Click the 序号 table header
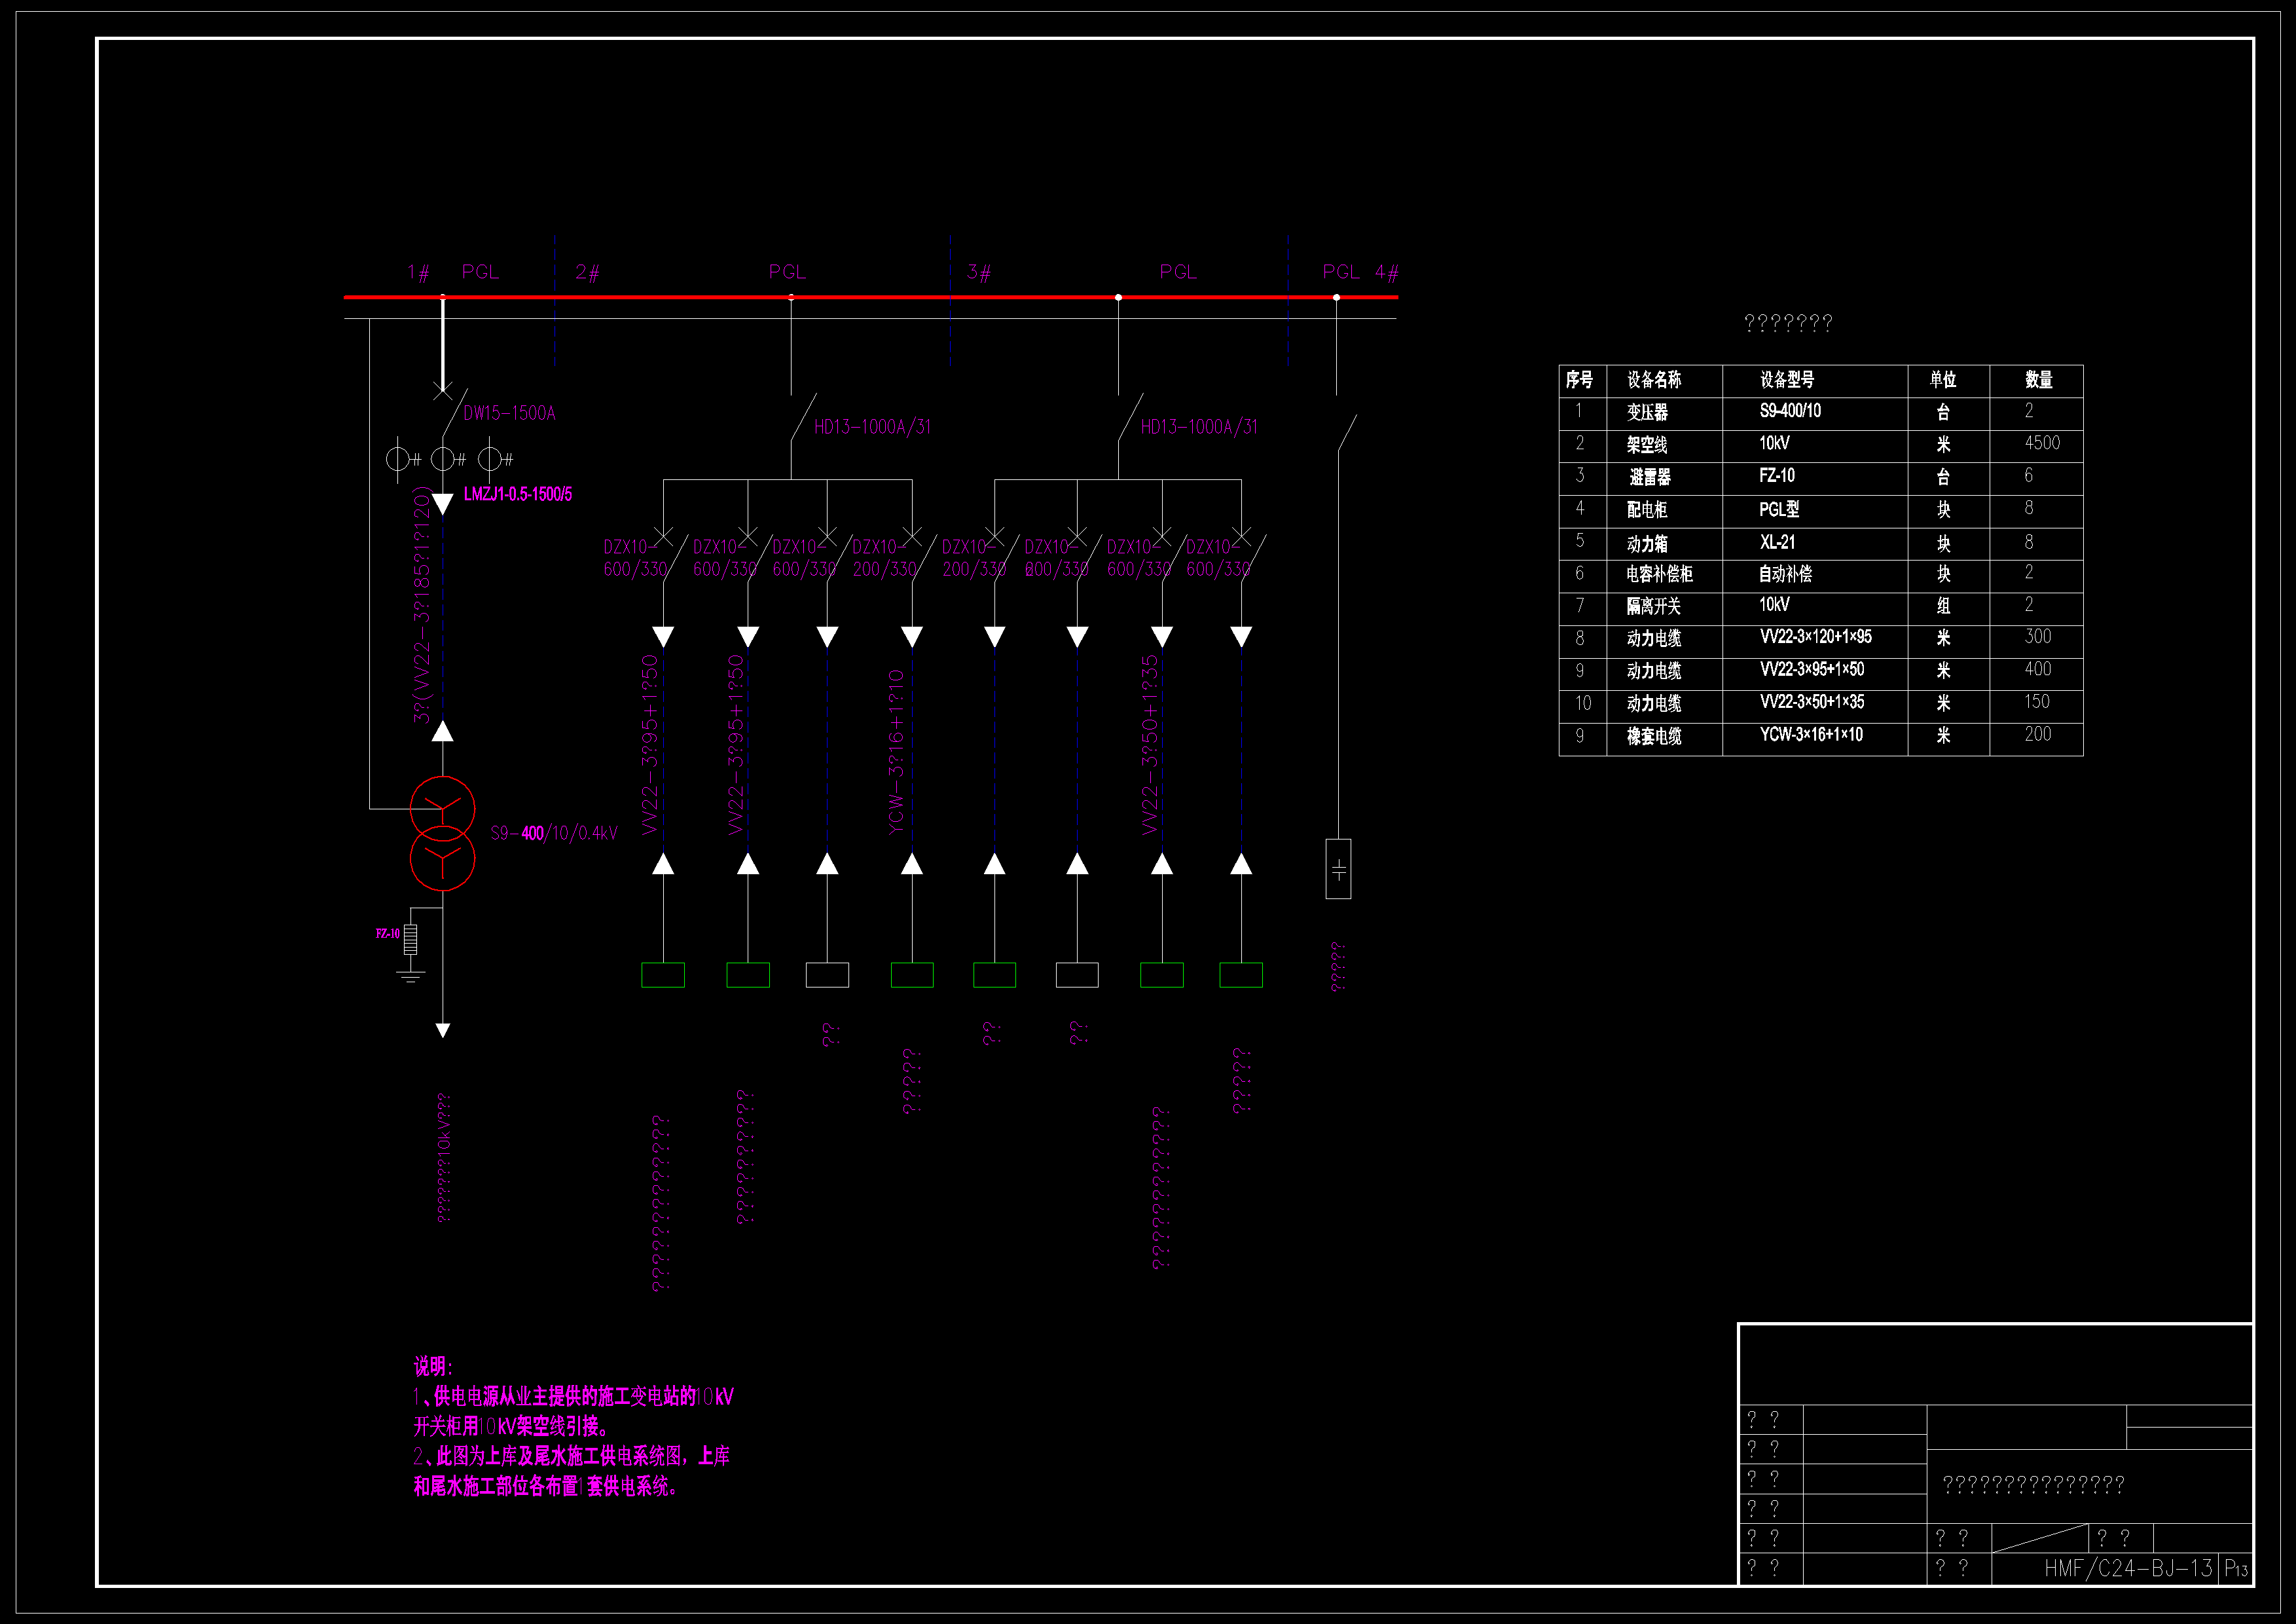 coord(1579,380)
